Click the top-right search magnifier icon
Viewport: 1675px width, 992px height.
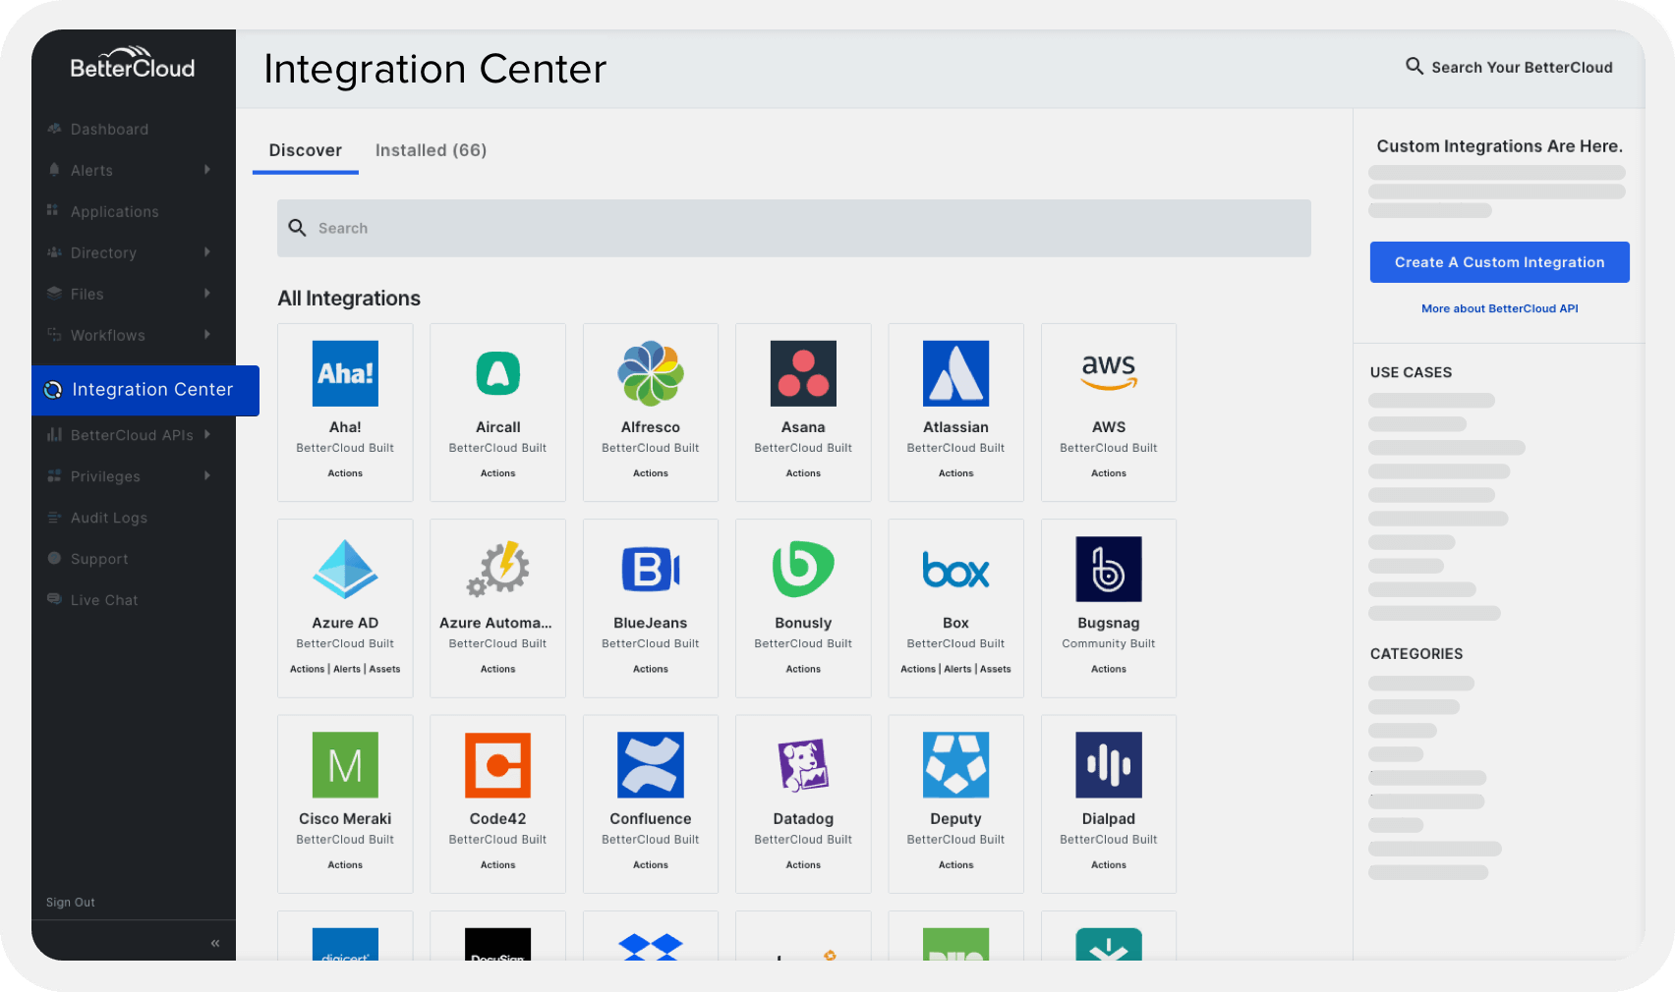1415,66
